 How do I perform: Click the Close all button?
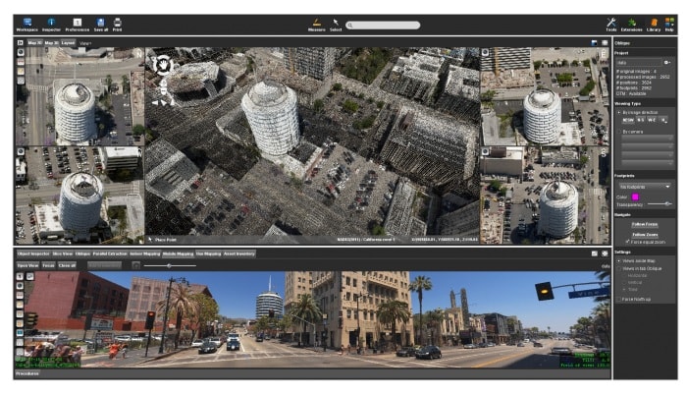pyautogui.click(x=67, y=265)
